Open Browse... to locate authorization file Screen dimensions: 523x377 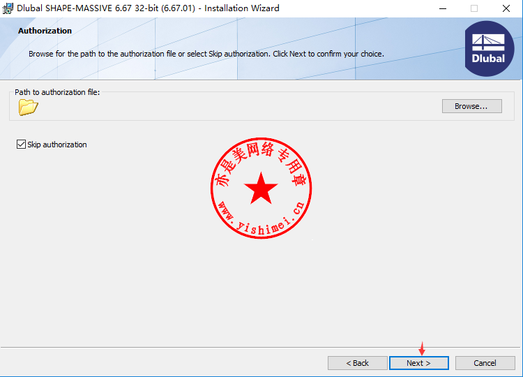click(x=471, y=106)
